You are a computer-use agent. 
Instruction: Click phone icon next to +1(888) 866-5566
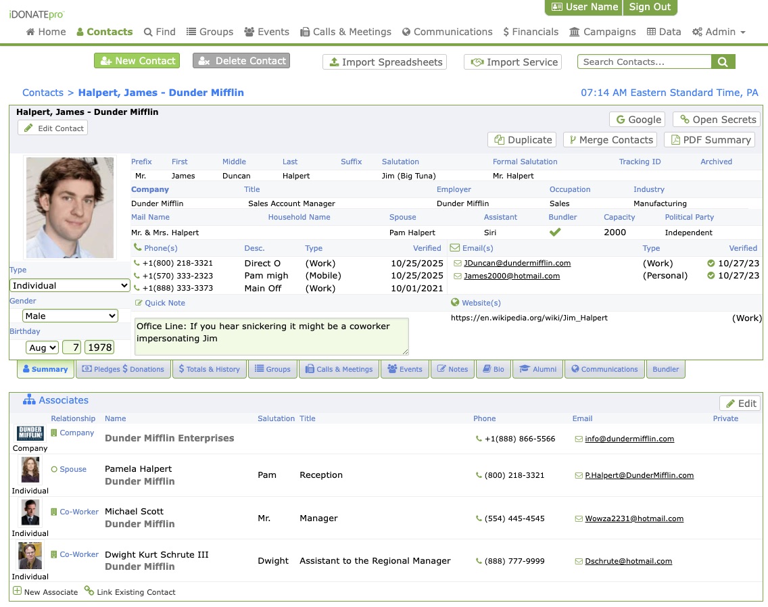click(x=479, y=439)
